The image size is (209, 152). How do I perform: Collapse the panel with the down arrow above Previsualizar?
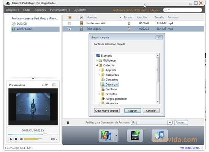click(33, 78)
